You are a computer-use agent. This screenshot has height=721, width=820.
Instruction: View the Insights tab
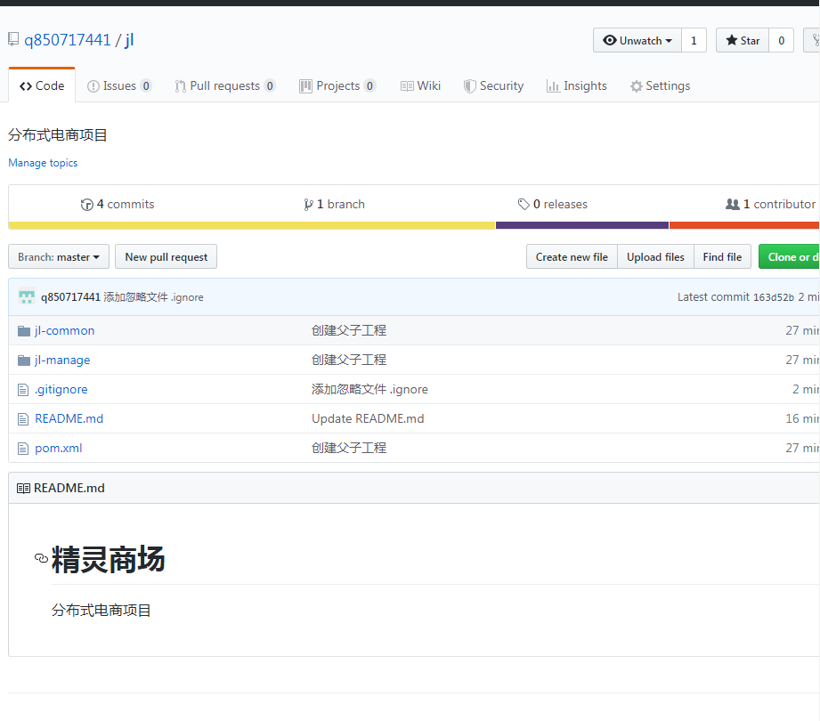(x=576, y=85)
